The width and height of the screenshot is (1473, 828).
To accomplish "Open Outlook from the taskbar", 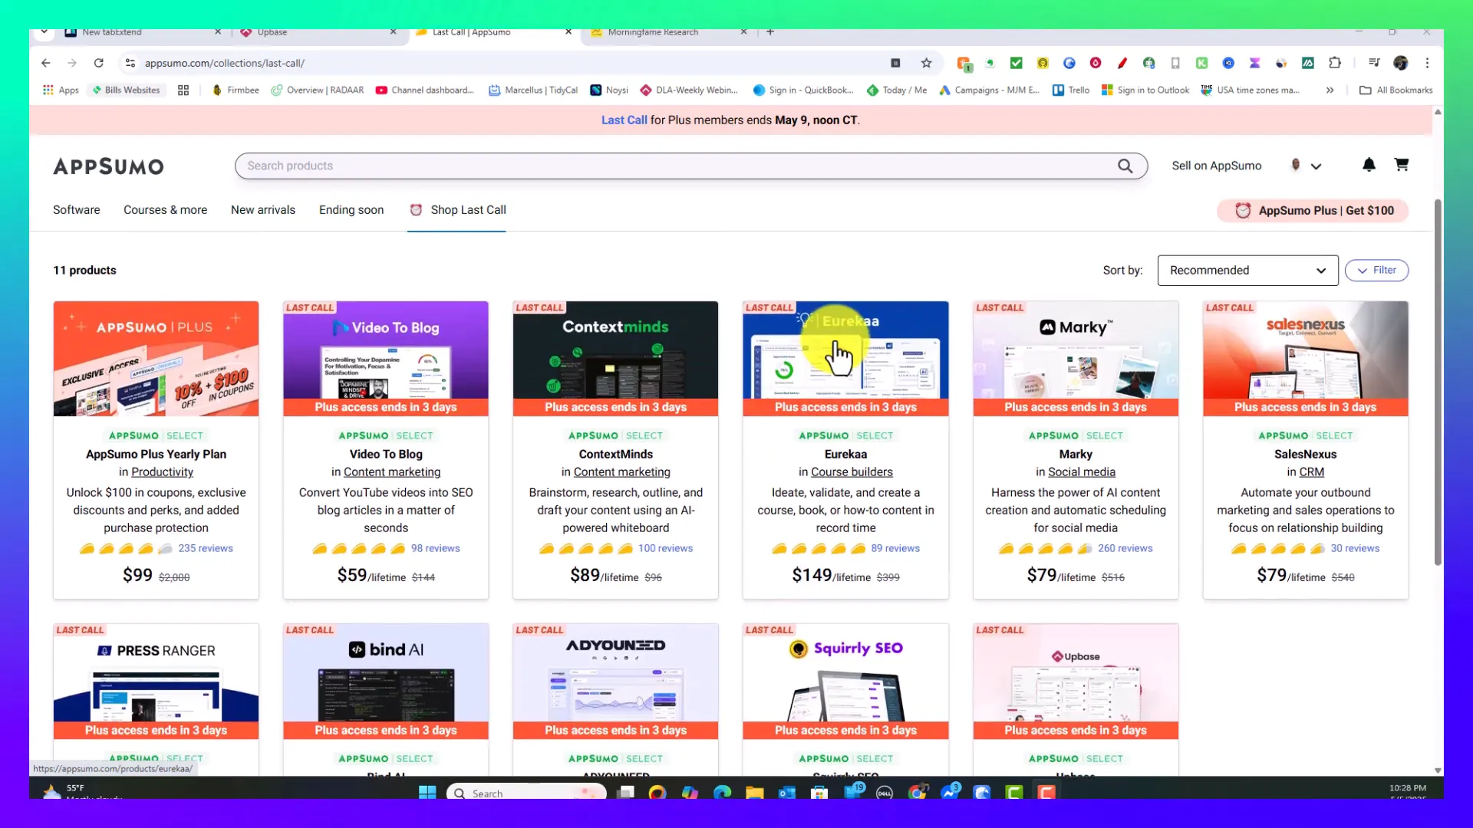I will 787,792.
